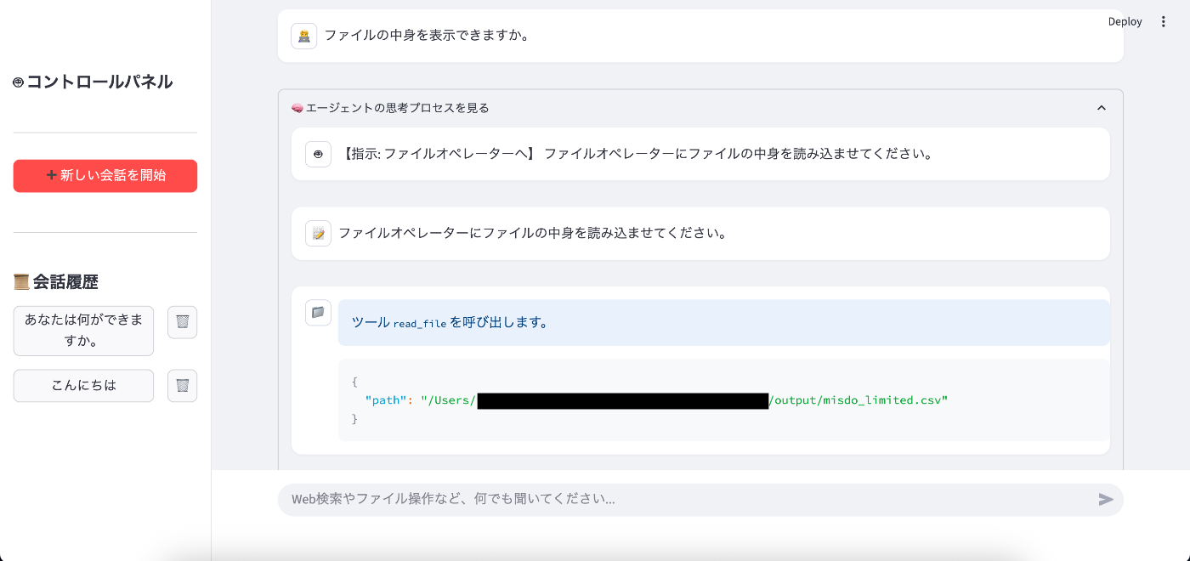Click the misdo_limited.csv path in the code block
This screenshot has height=561, width=1190.
pos(857,399)
